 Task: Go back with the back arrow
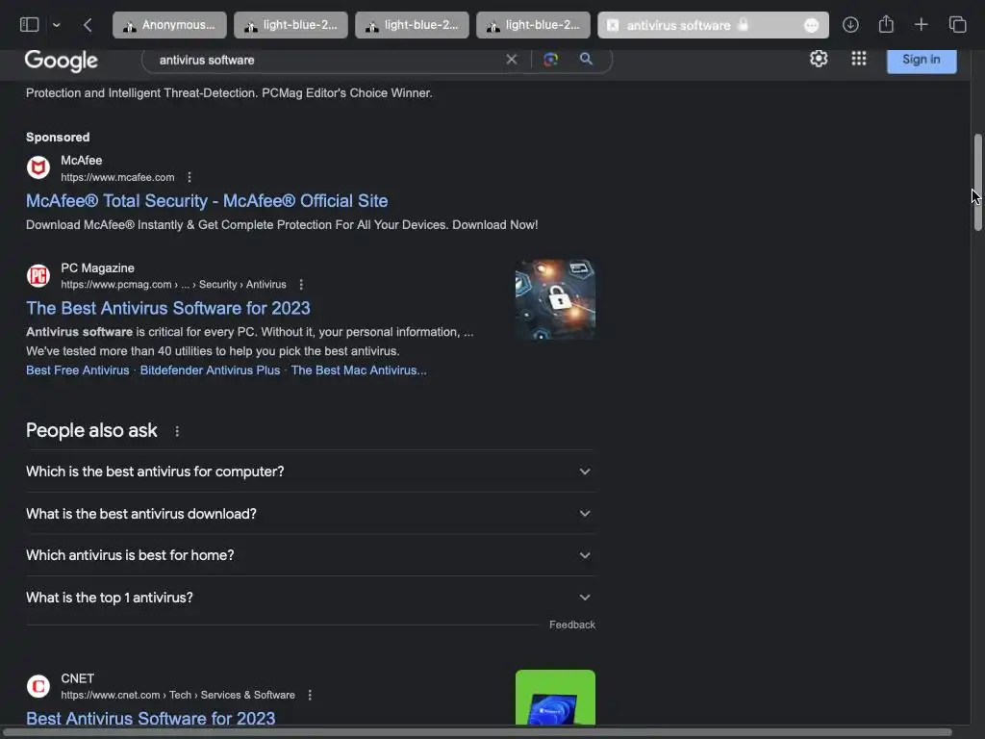pyautogui.click(x=88, y=25)
